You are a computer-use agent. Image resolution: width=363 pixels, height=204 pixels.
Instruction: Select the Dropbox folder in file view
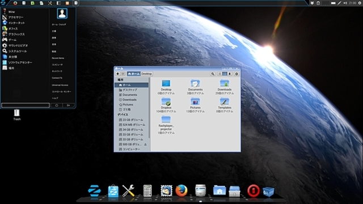(x=166, y=105)
